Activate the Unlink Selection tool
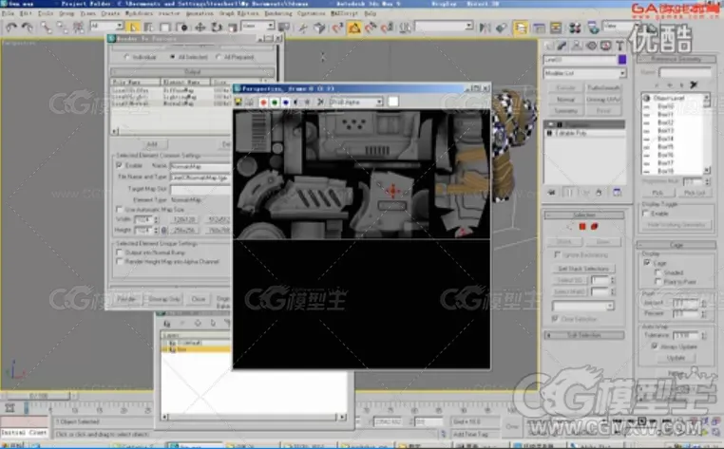724x449 pixels. (x=62, y=28)
